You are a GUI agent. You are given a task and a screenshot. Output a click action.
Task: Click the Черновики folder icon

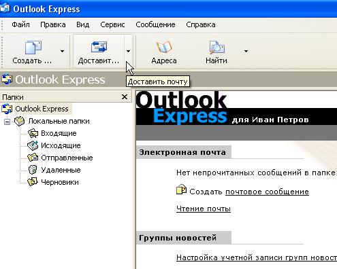33,182
